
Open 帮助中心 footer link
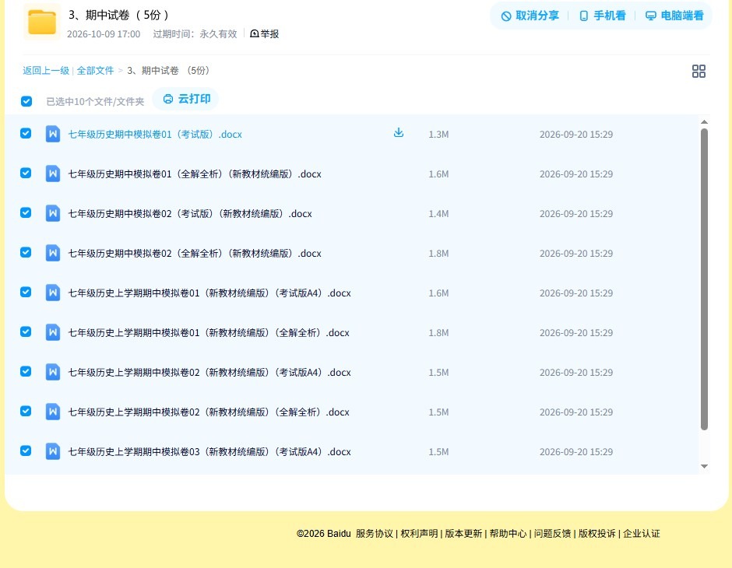[508, 534]
